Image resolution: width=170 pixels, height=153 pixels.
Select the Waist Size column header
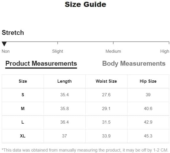tap(106, 81)
